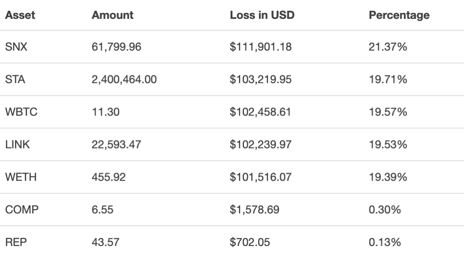Click the 19.39% WETH percentage
Image resolution: width=464 pixels, height=258 pixels.
click(388, 177)
